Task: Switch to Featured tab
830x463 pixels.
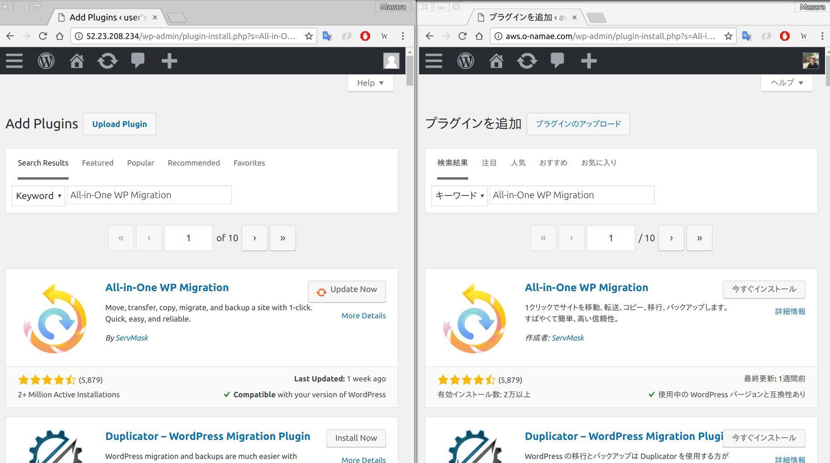Action: coord(98,163)
